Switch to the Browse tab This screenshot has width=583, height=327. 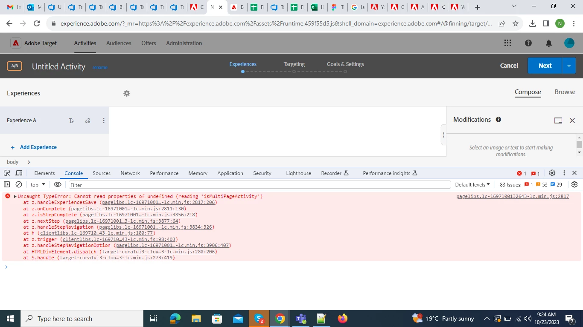(x=565, y=92)
